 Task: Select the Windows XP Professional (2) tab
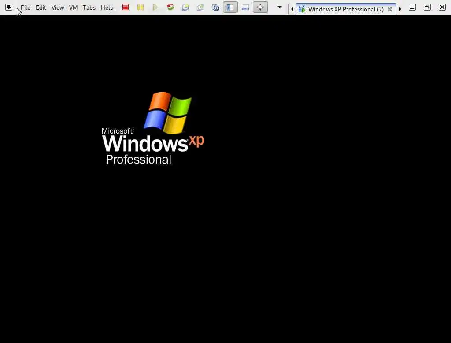click(346, 9)
